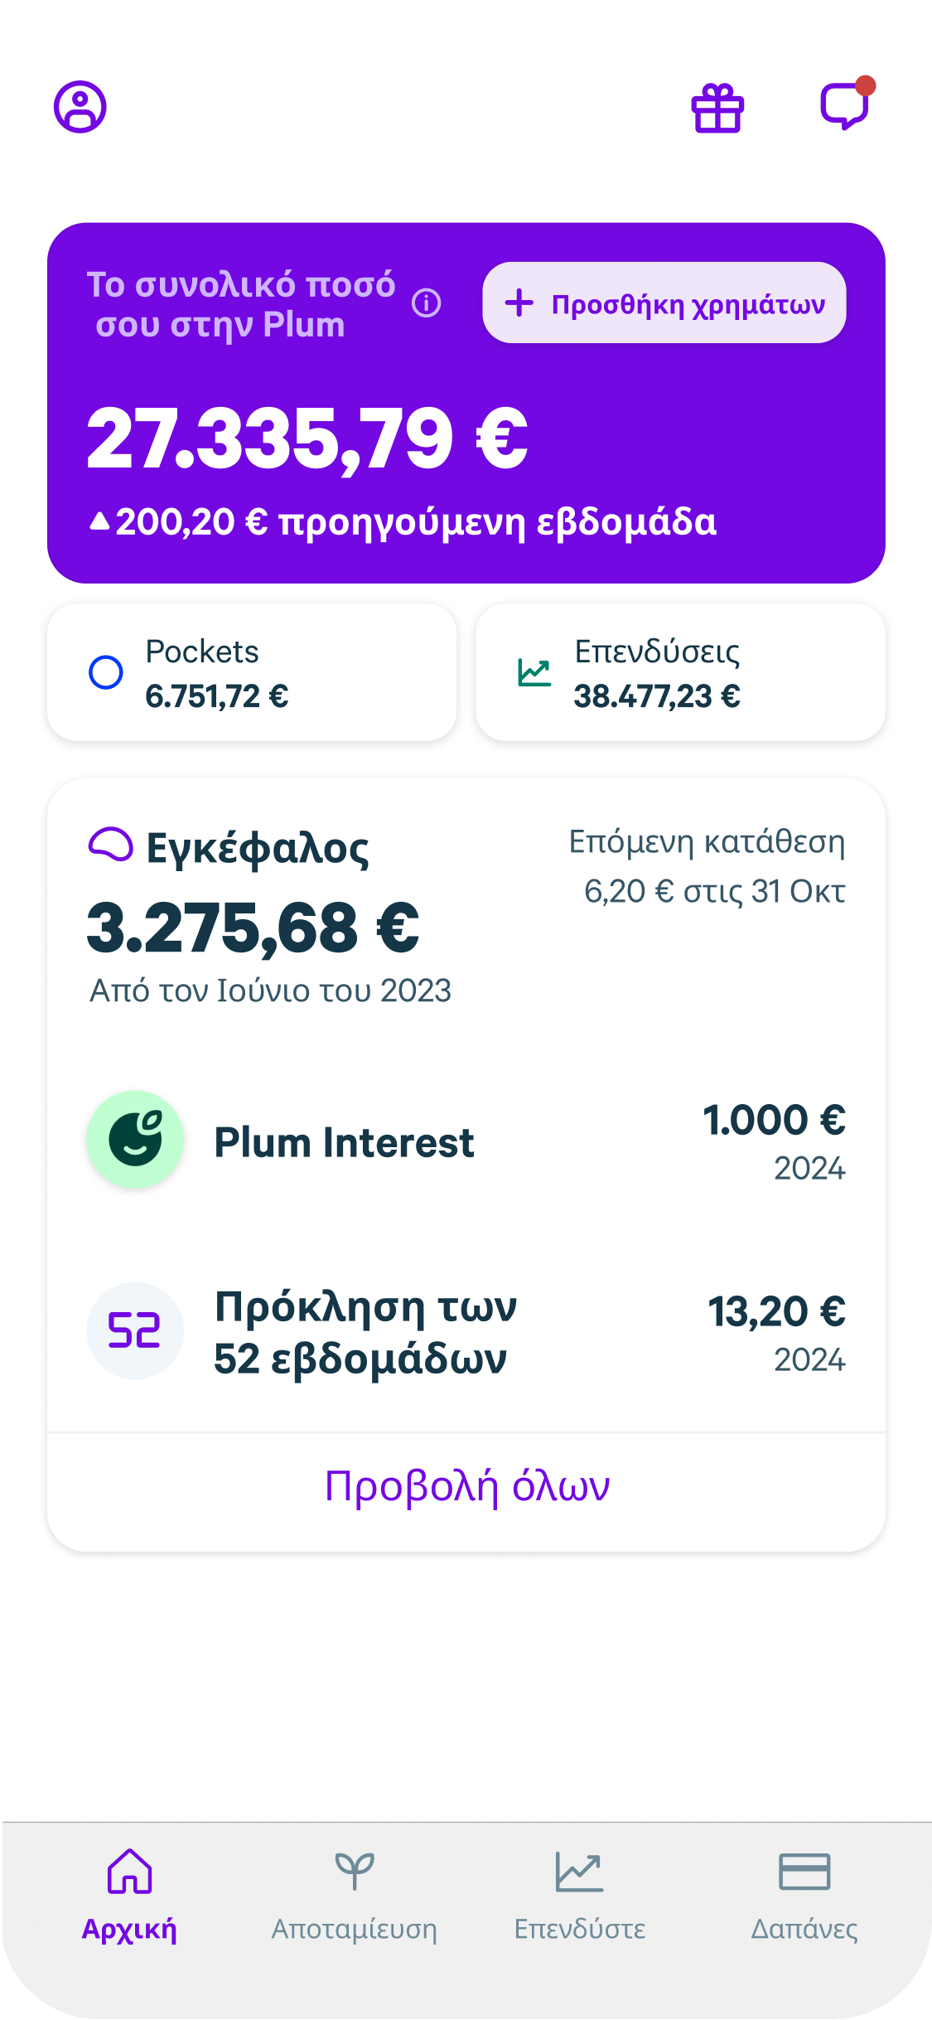
Task: Tap the Εγκέφαλος brain icon
Action: tap(110, 845)
